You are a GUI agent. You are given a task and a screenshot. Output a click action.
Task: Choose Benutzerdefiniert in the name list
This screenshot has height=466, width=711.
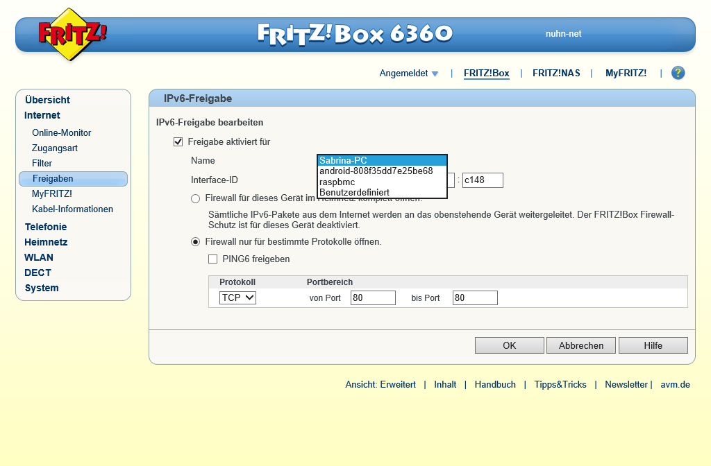pos(383,193)
